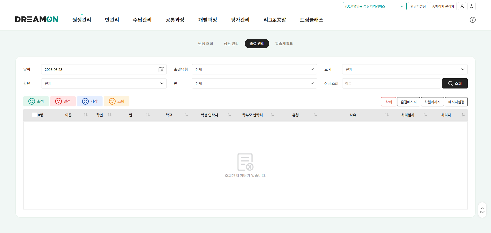Image resolution: width=491 pixels, height=233 pixels.
Task: Open the calendar date picker icon
Action: coord(161,69)
